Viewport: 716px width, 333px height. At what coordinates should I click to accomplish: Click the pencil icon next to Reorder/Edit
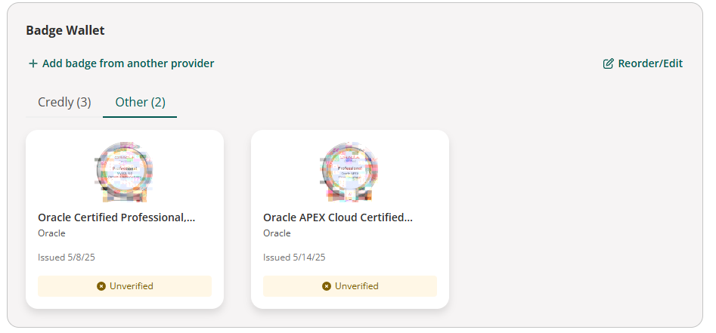pos(608,64)
